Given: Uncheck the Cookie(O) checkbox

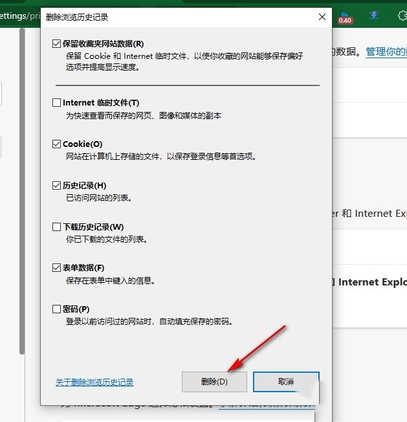Looking at the screenshot, I should (56, 144).
